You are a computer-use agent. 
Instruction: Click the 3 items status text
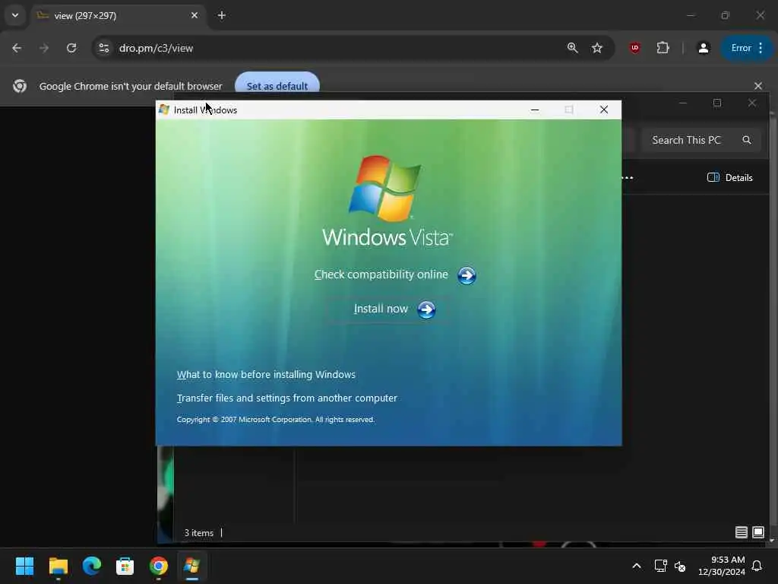[x=198, y=532]
